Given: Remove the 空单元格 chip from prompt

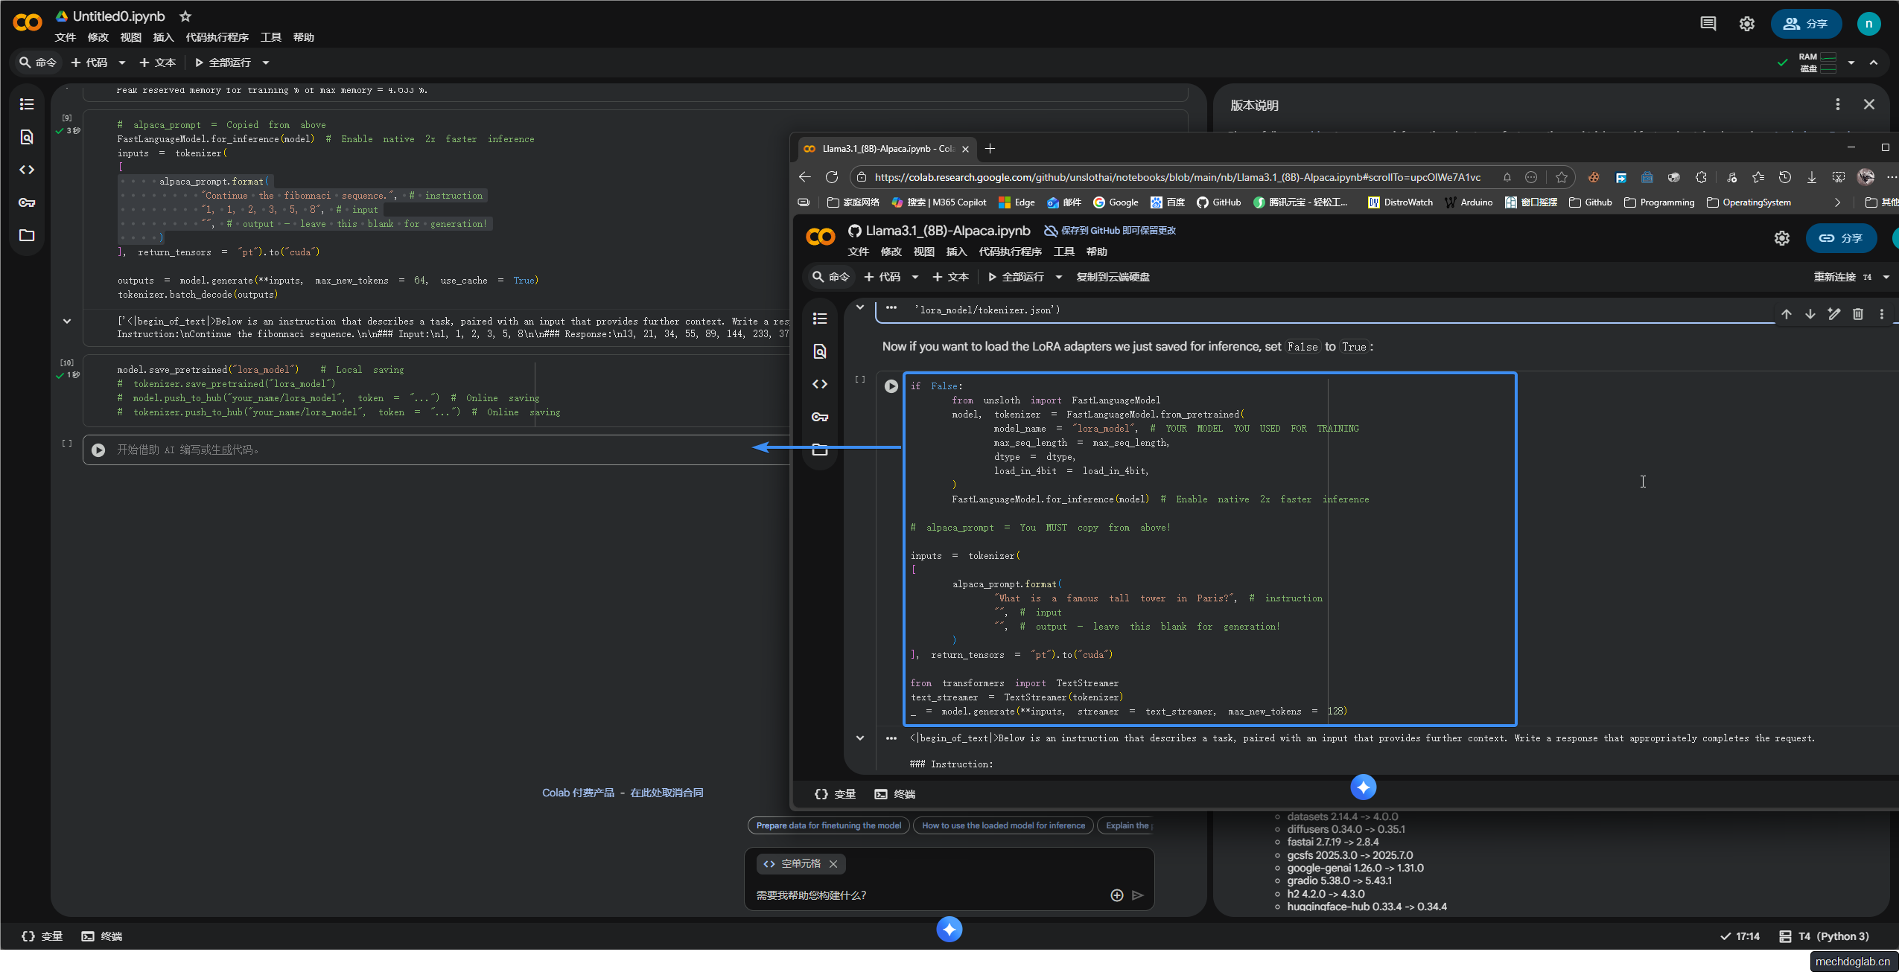Looking at the screenshot, I should pyautogui.click(x=833, y=864).
